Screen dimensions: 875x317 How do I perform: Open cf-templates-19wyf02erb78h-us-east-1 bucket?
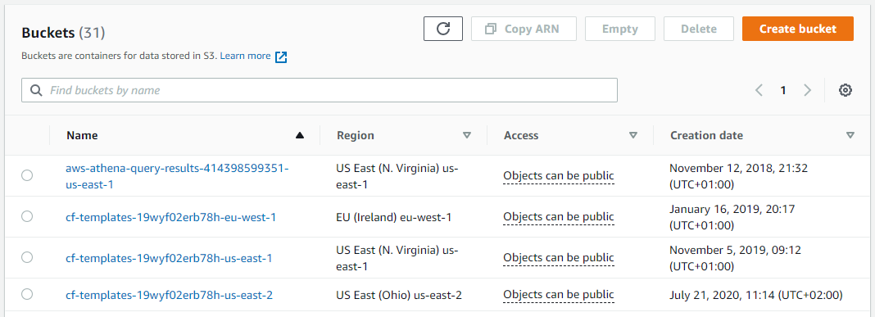click(x=169, y=258)
